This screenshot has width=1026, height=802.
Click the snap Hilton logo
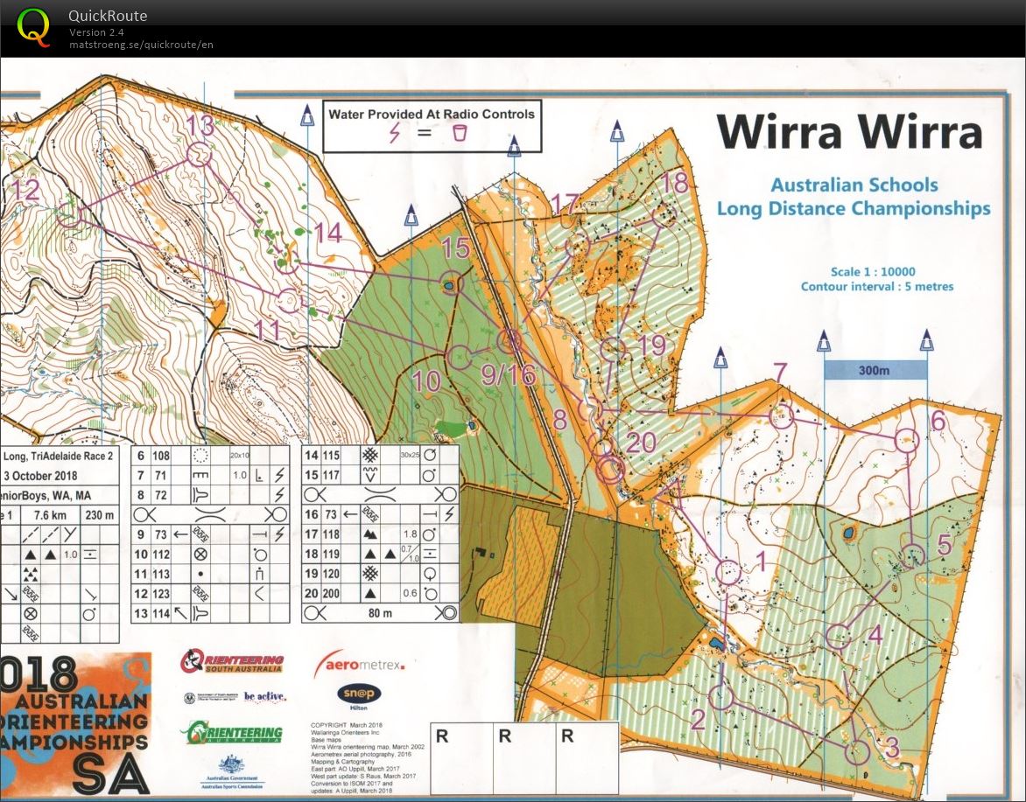[x=359, y=694]
